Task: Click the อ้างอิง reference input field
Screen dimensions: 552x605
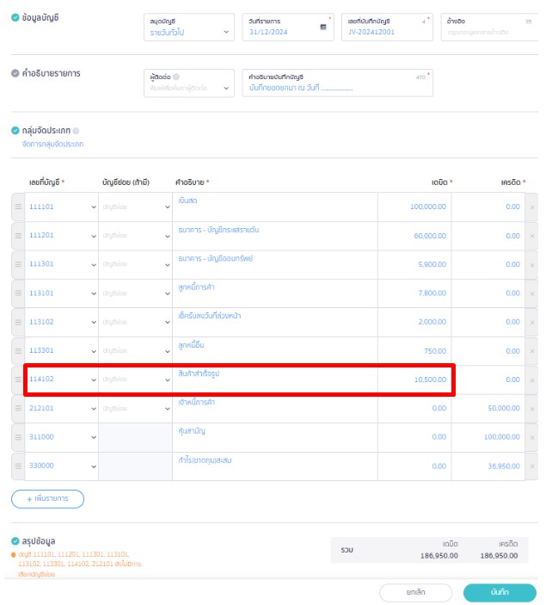Action: (489, 32)
